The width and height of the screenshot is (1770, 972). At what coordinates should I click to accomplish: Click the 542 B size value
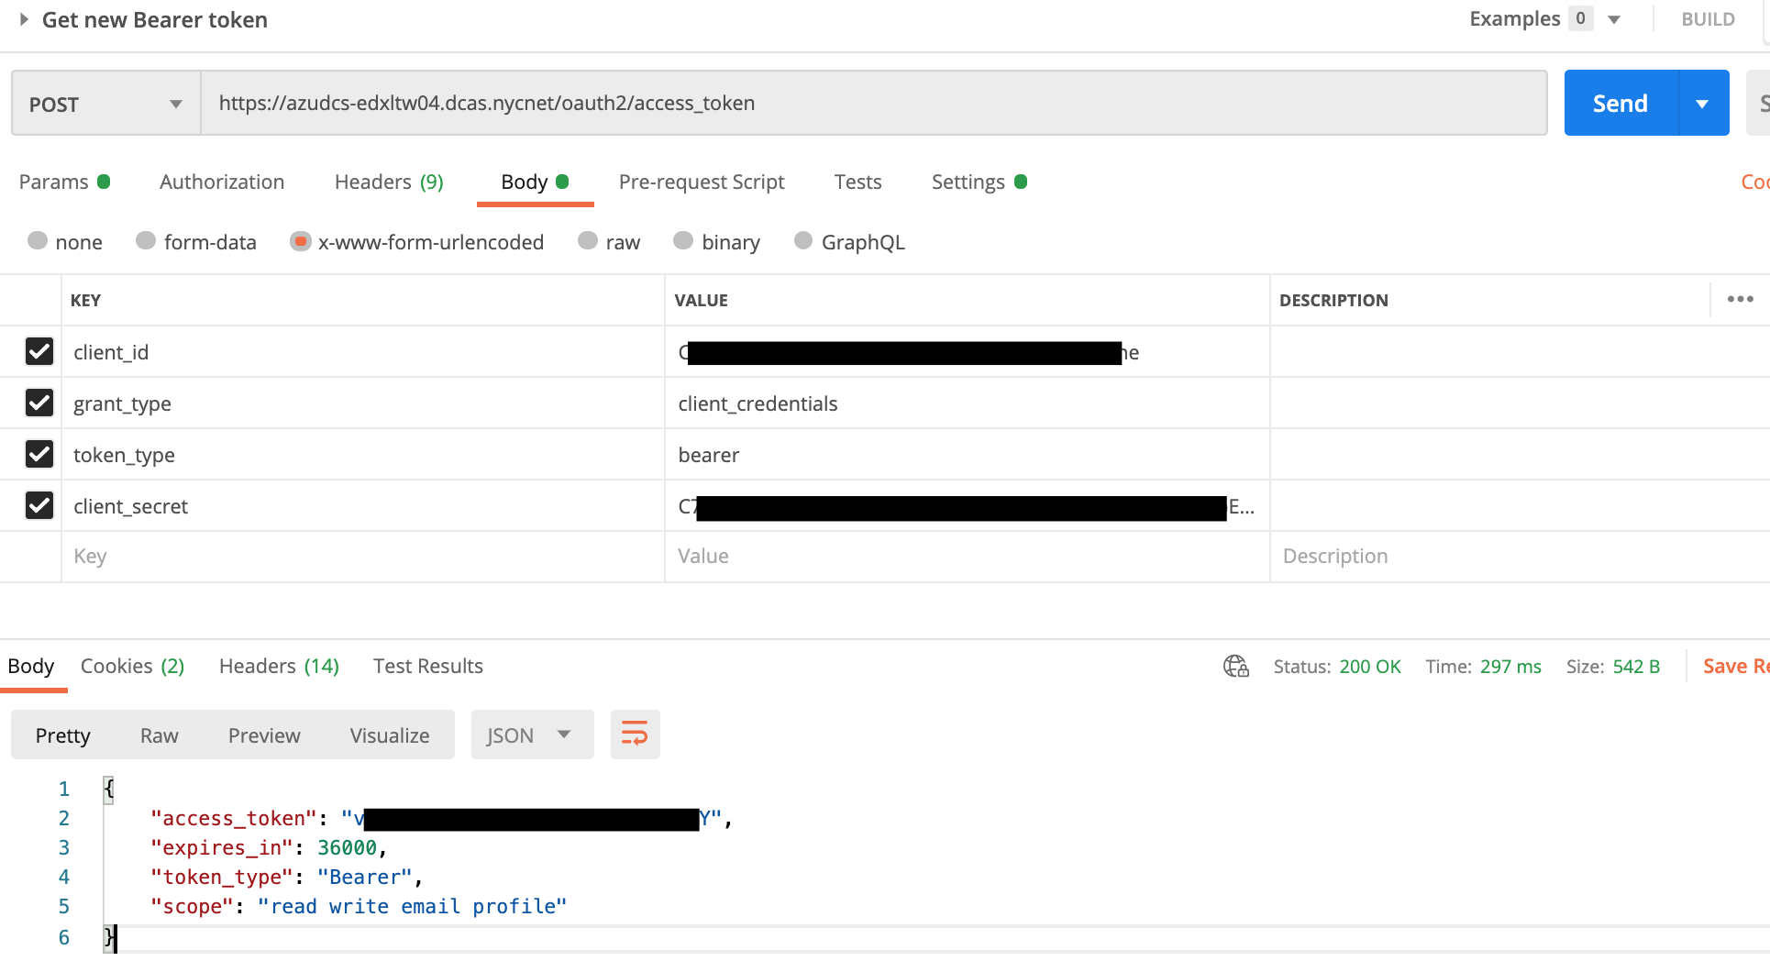pos(1636,667)
